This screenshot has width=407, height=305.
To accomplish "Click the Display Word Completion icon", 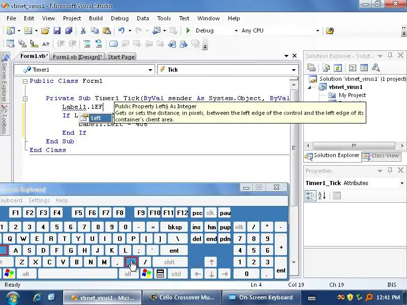I will tap(46, 44).
